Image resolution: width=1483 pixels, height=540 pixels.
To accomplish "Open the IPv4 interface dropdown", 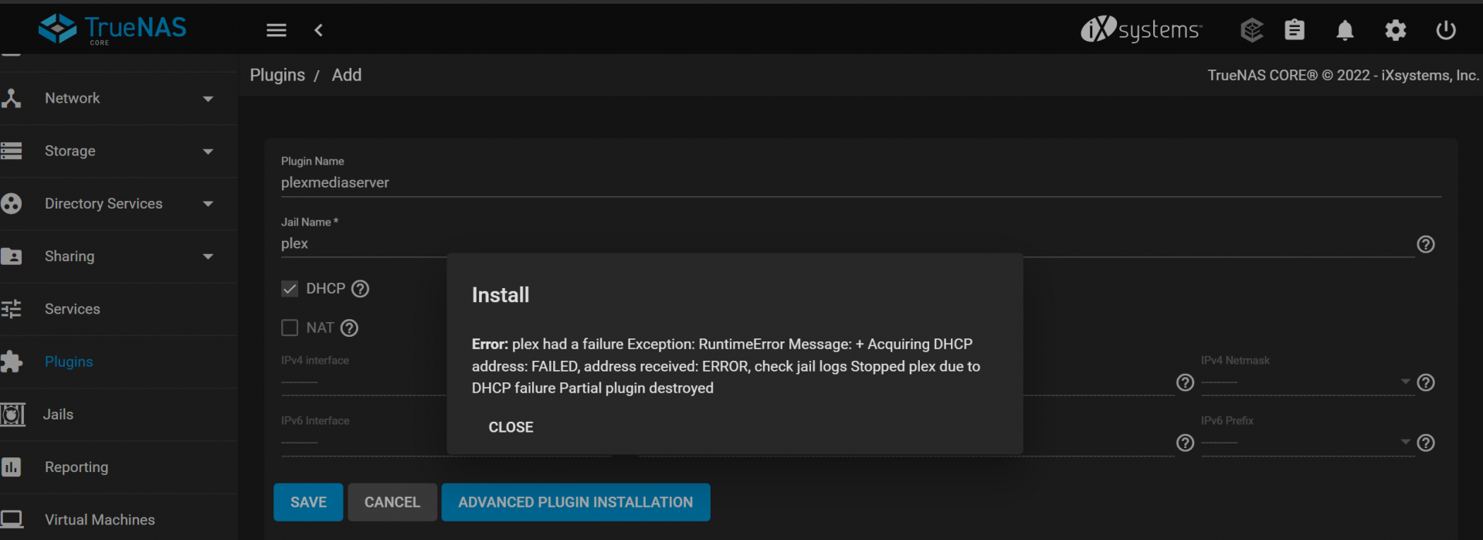I will 363,382.
